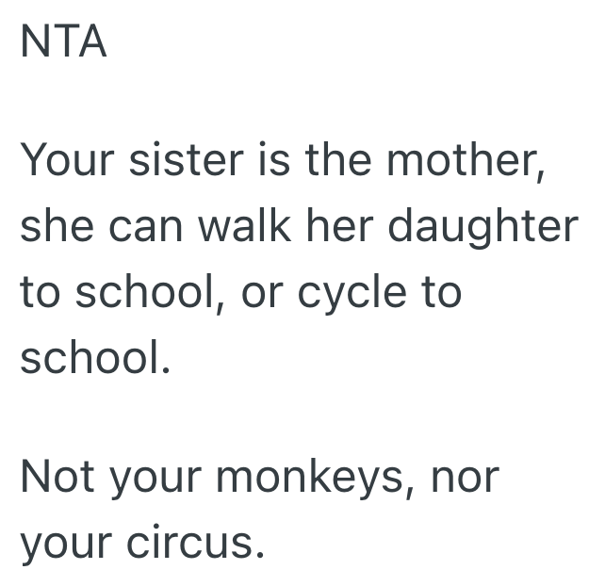Image resolution: width=605 pixels, height=586 pixels.
Task: Click "school." standing alone on its line
Action: tap(95, 358)
